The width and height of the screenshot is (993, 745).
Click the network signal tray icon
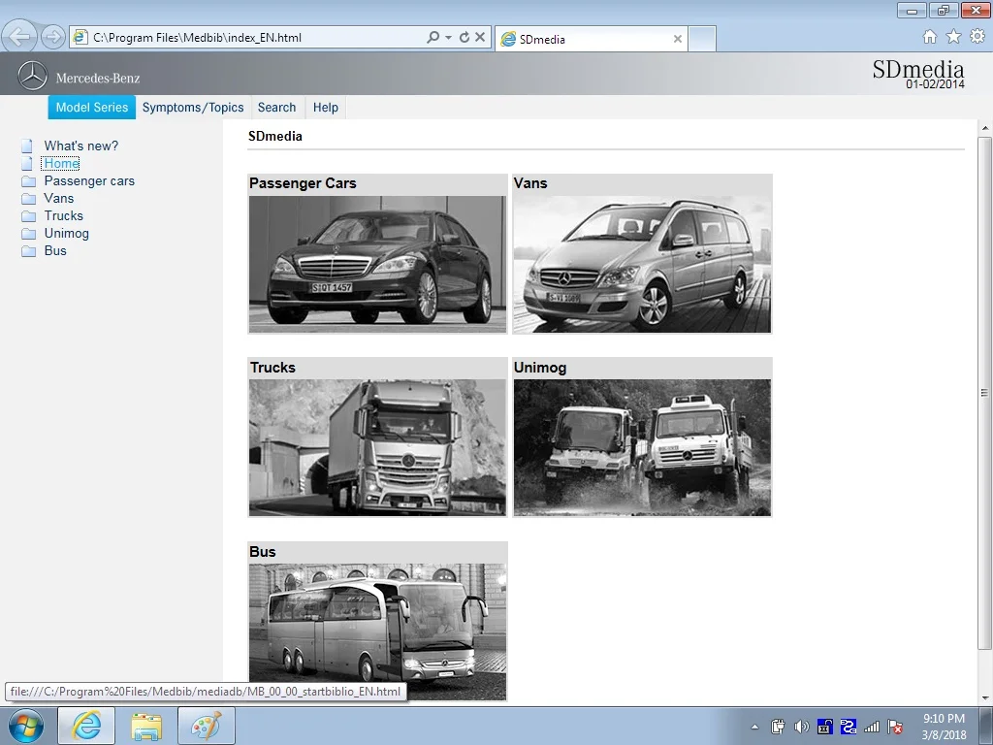point(872,727)
